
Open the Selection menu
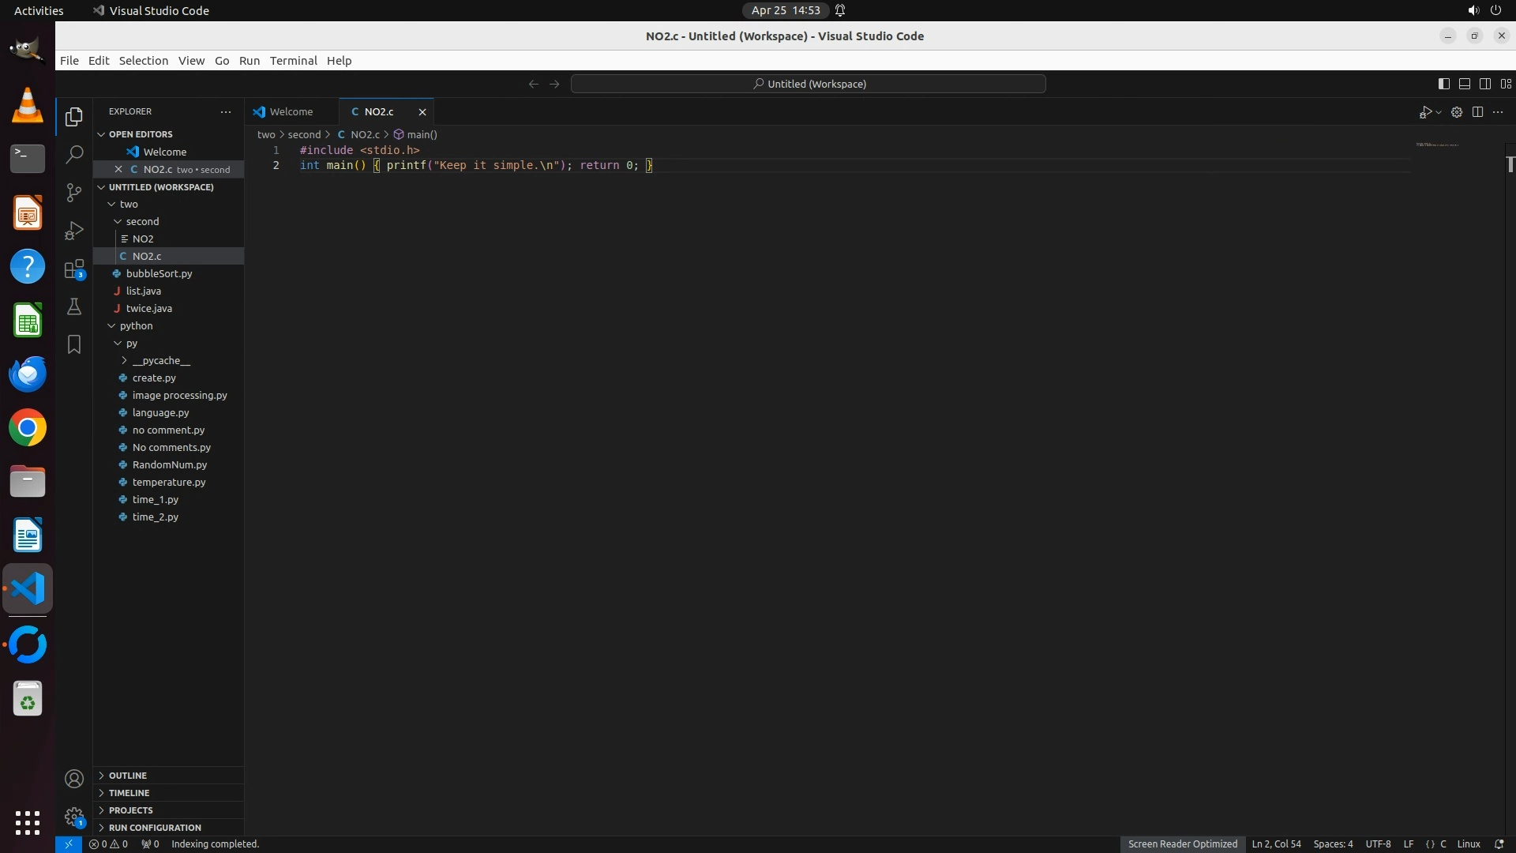144,61
